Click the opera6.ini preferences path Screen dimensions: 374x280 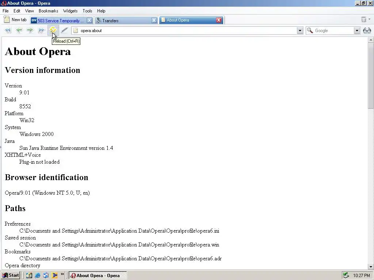click(x=119, y=231)
